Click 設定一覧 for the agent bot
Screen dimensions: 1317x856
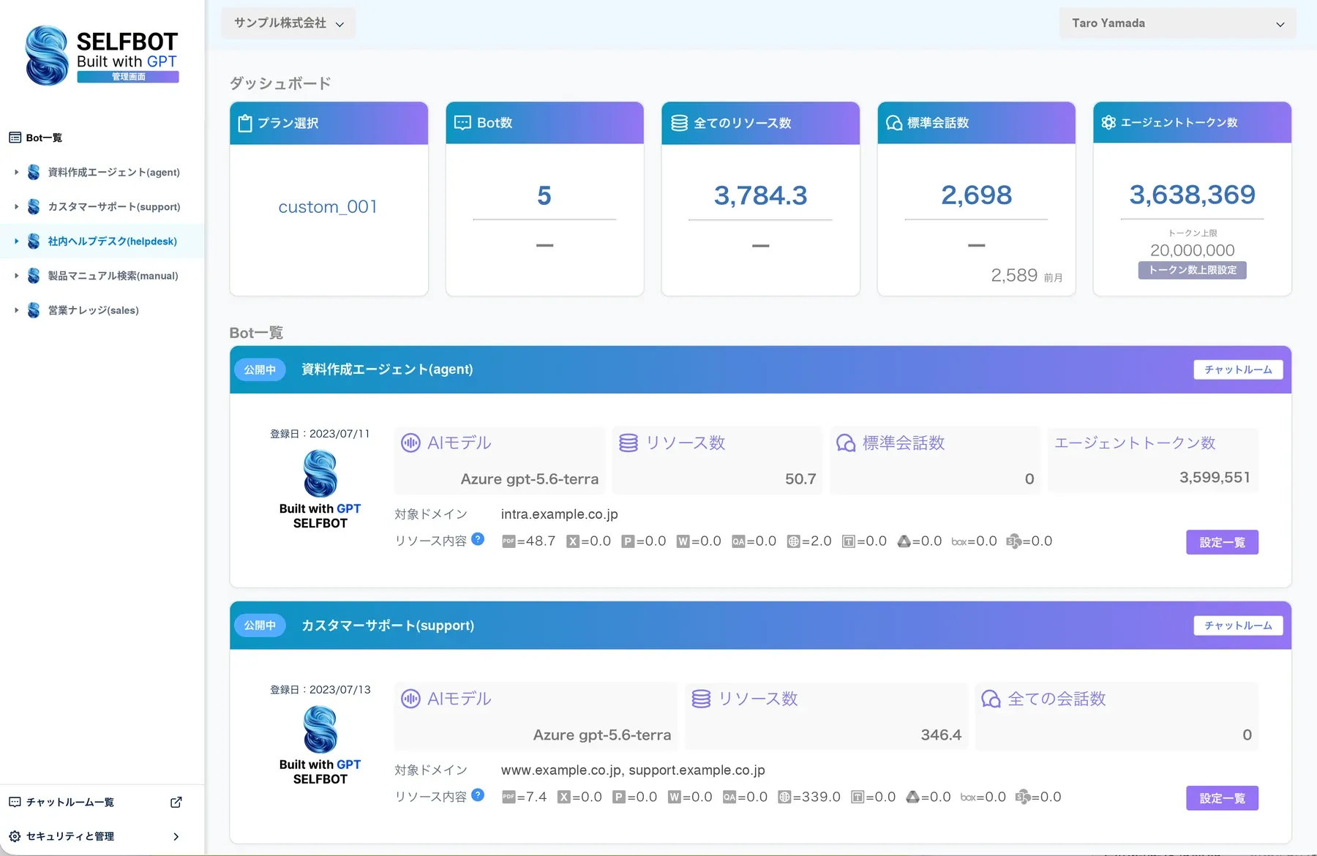[x=1222, y=542]
